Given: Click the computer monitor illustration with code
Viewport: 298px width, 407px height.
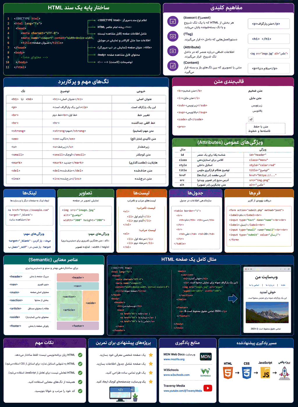Looking at the screenshot, I should pyautogui.click(x=121, y=394).
